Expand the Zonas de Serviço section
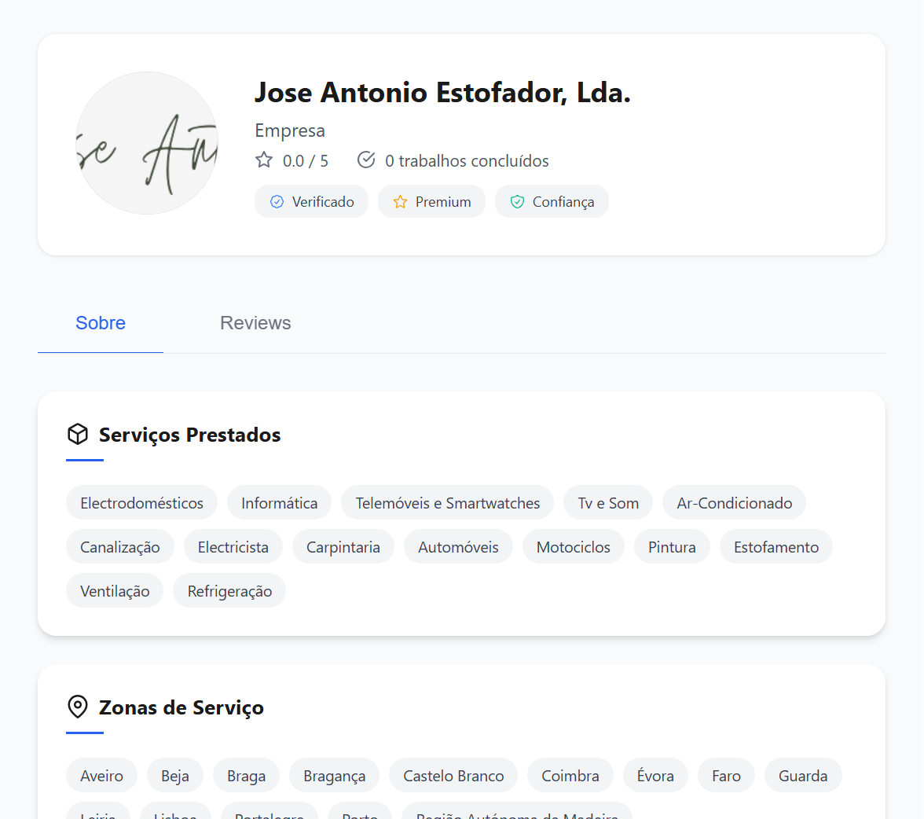 point(181,707)
